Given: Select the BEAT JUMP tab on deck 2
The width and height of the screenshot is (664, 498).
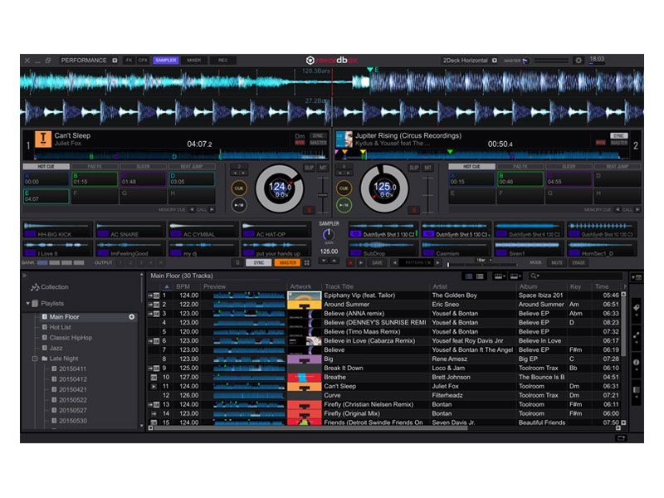Looking at the screenshot, I should tap(617, 166).
